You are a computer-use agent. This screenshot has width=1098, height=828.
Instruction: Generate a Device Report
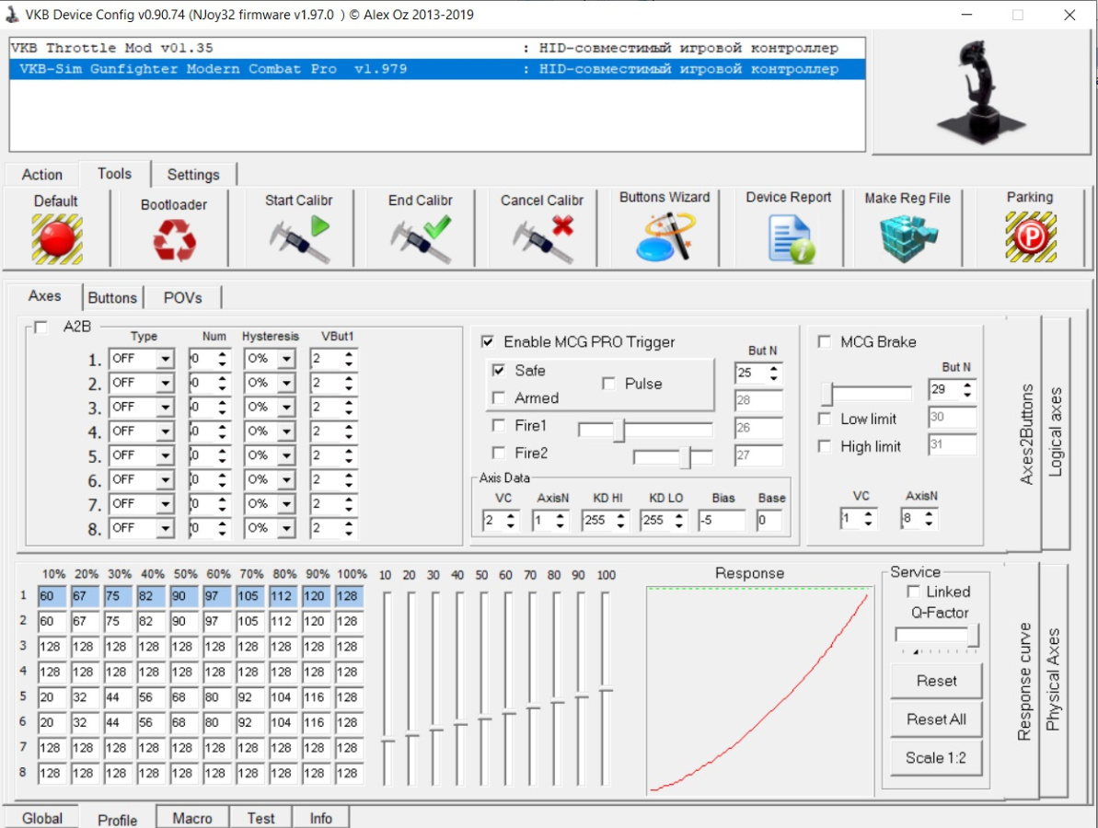click(x=788, y=238)
